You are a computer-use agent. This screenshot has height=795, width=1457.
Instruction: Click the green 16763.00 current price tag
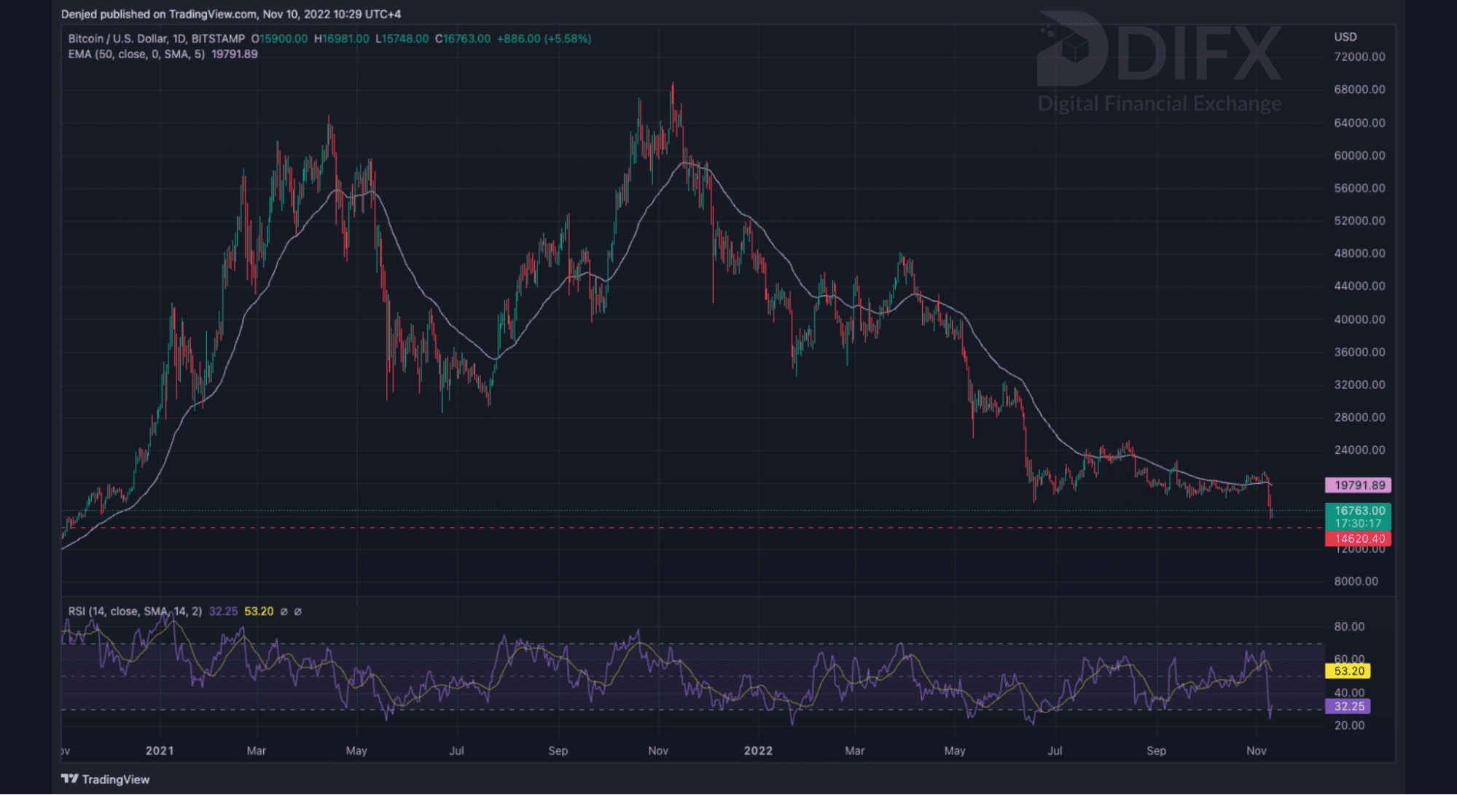(1358, 511)
